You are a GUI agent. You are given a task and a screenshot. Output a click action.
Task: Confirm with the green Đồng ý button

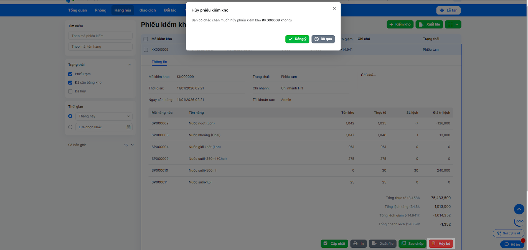pos(297,39)
